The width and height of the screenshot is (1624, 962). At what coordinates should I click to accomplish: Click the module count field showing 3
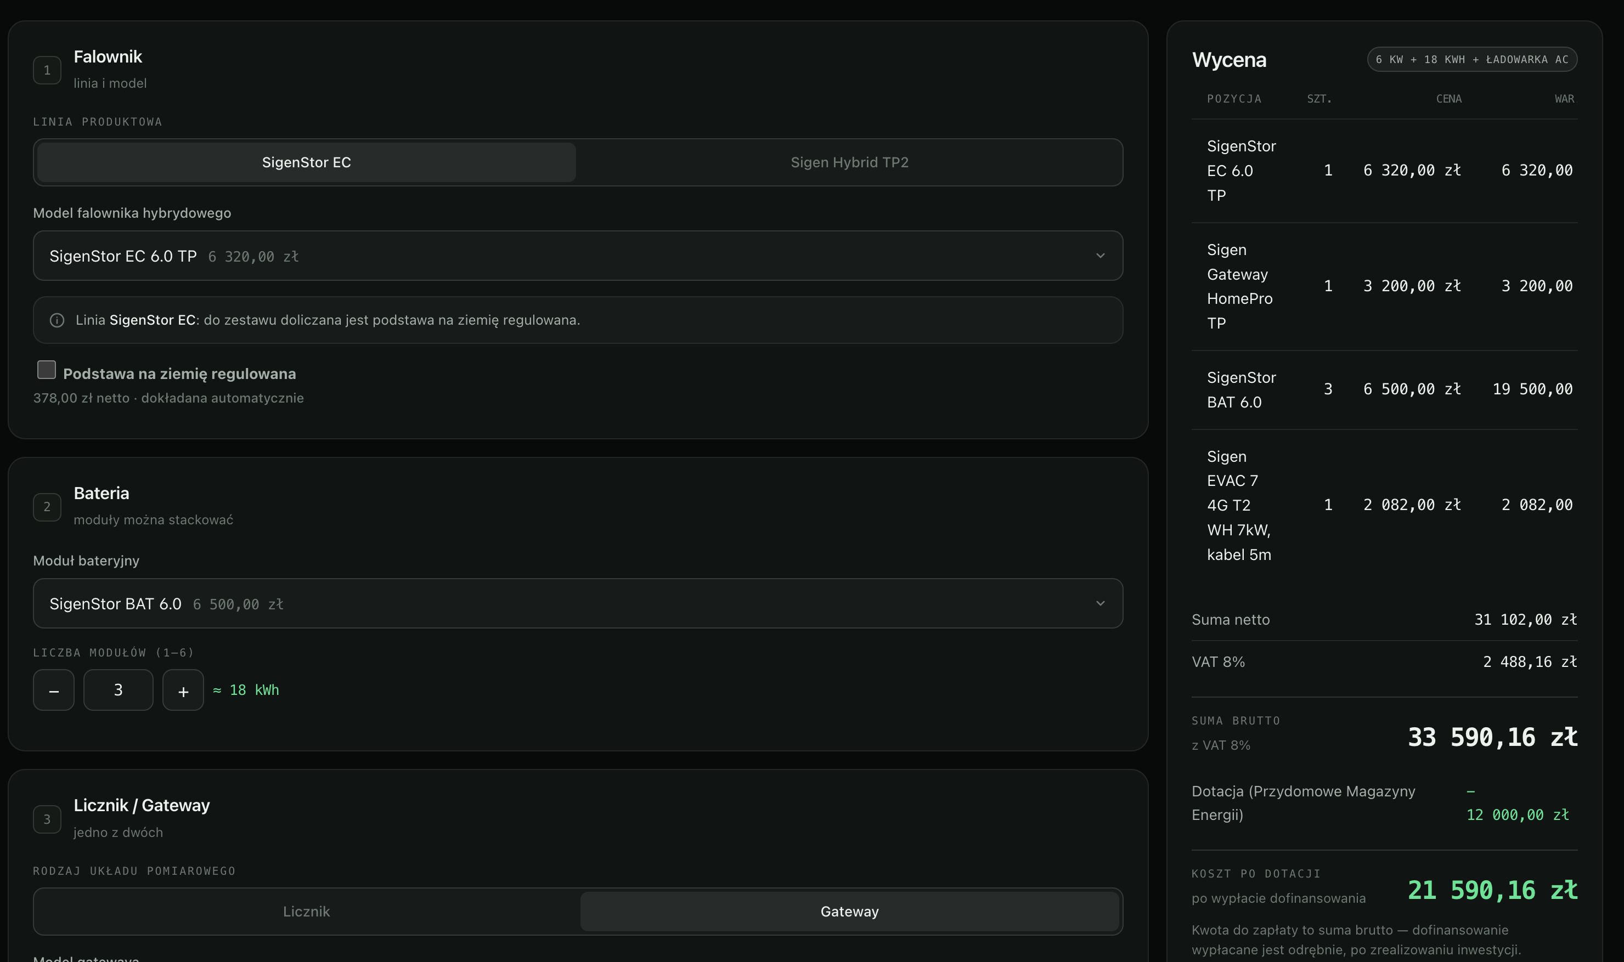119,691
